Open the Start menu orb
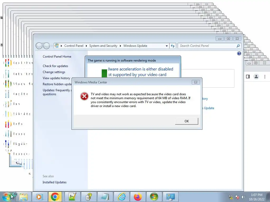 point(7,197)
